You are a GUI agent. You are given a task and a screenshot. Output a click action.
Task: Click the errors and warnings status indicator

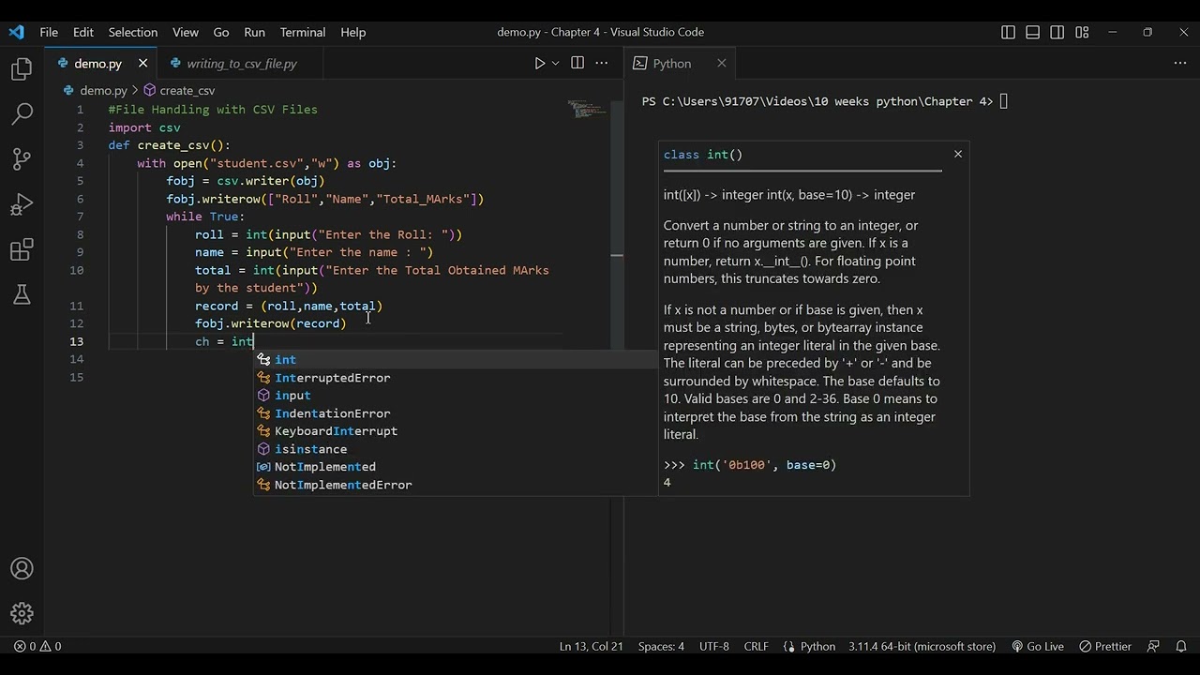37,646
